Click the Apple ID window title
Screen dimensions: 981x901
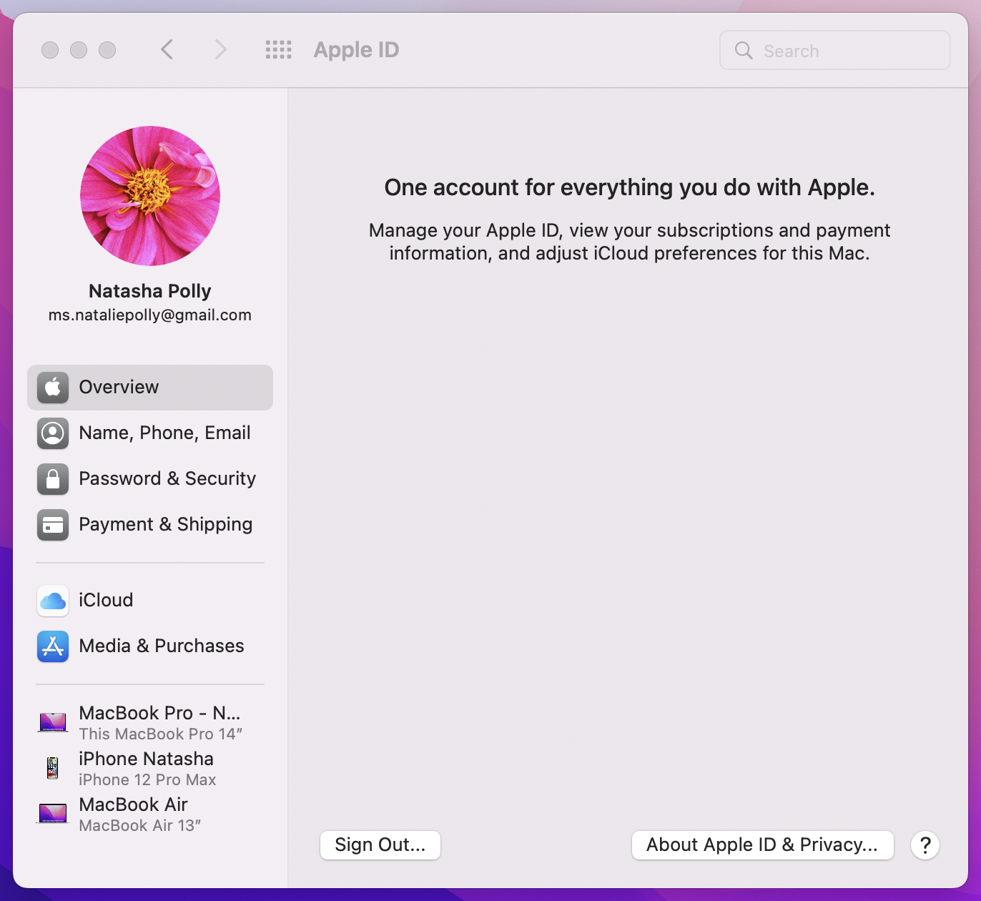pos(356,50)
